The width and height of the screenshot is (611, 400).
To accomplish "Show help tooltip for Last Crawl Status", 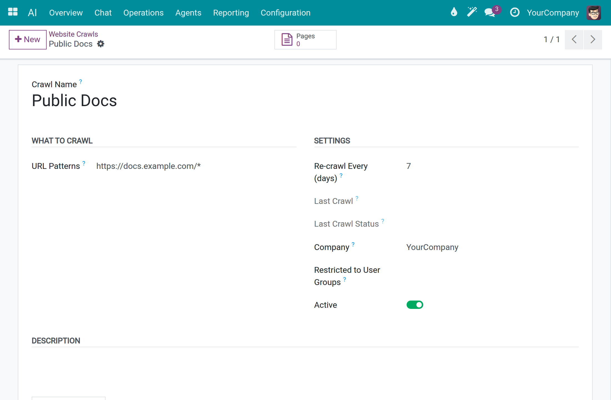I will click(383, 221).
